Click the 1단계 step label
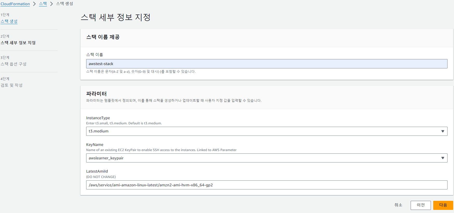This screenshot has width=454, height=213. coord(5,15)
